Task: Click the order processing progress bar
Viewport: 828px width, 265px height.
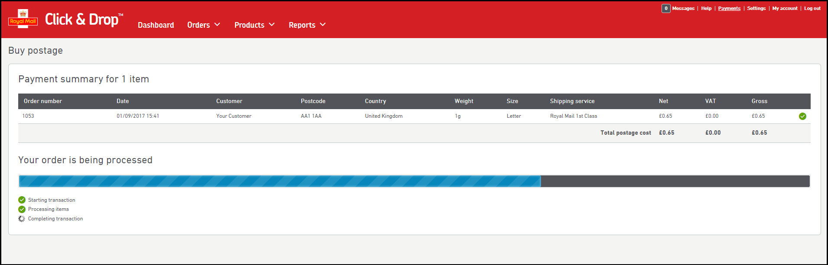Action: [414, 181]
